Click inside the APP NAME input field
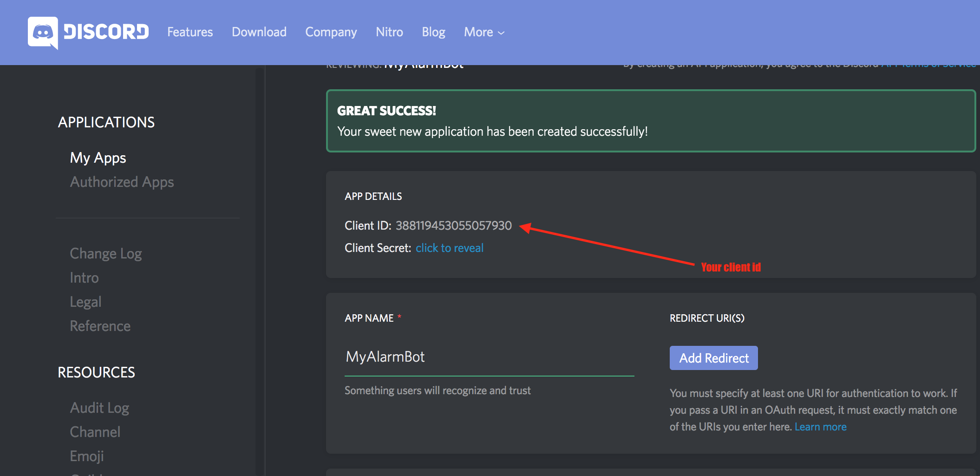Image resolution: width=980 pixels, height=476 pixels. [488, 357]
